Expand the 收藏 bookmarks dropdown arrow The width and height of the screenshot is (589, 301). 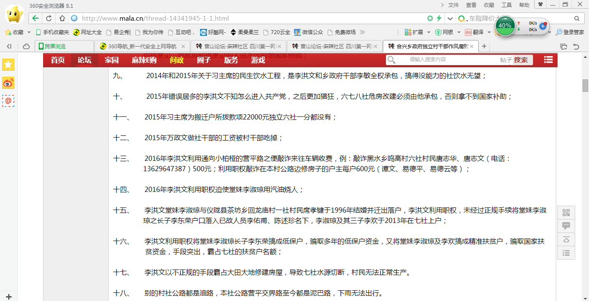29,32
